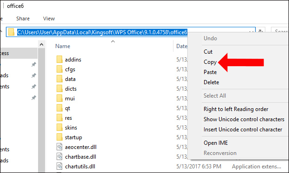Select the 'dicts' folder name
The width and height of the screenshot is (289, 173).
pyautogui.click(x=71, y=89)
